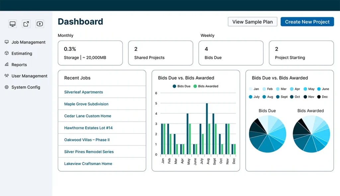Image resolution: width=340 pixels, height=196 pixels.
Task: Click the July legend swatch in pie chart
Action: pyautogui.click(x=251, y=97)
